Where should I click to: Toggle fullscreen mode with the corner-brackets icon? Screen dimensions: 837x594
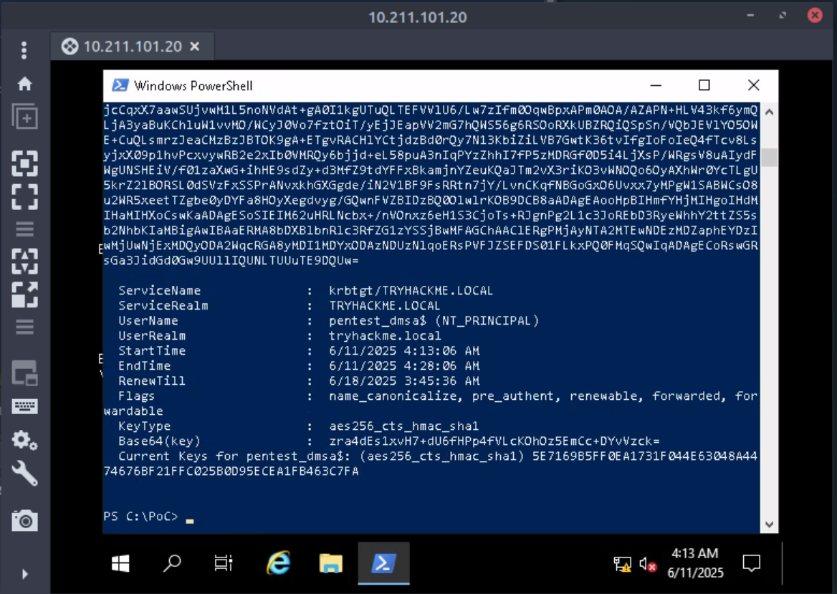(24, 196)
